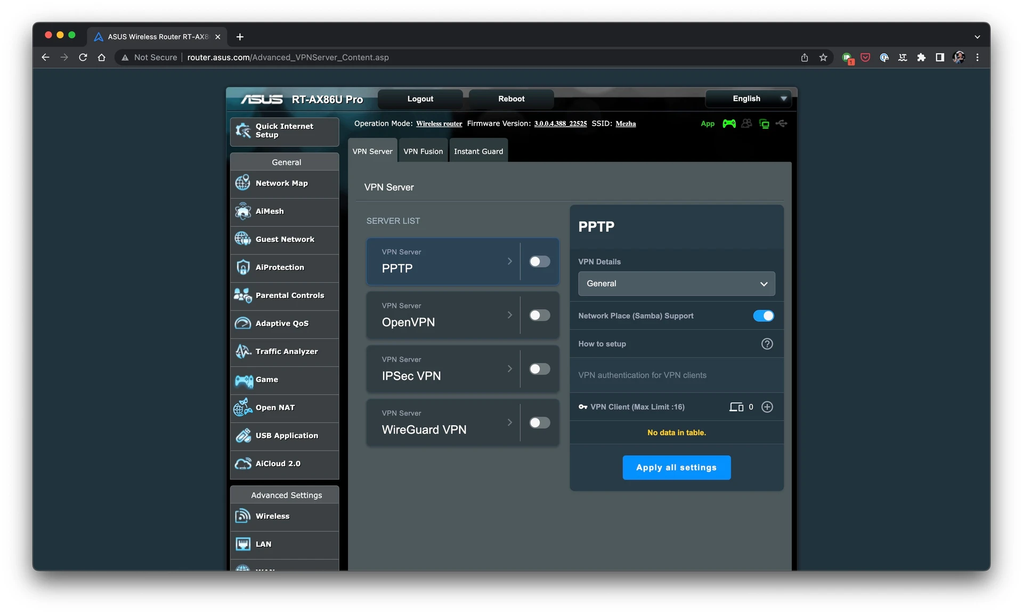Click the green game controller status icon
Viewport: 1023px width, 614px height.
coord(729,124)
